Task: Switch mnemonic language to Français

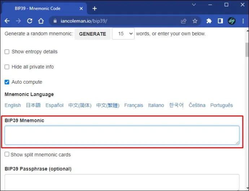Action: (134, 105)
